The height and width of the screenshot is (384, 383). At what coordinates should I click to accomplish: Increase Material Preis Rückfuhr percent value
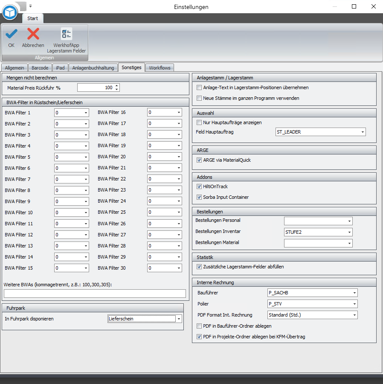click(x=117, y=86)
